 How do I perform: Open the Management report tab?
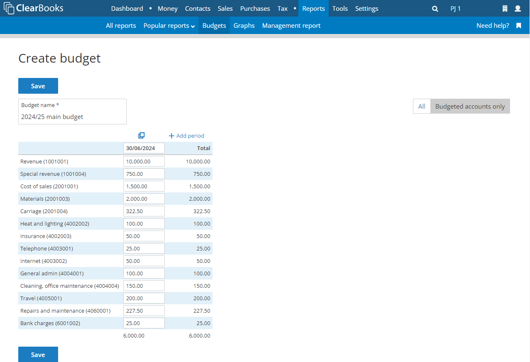click(291, 26)
